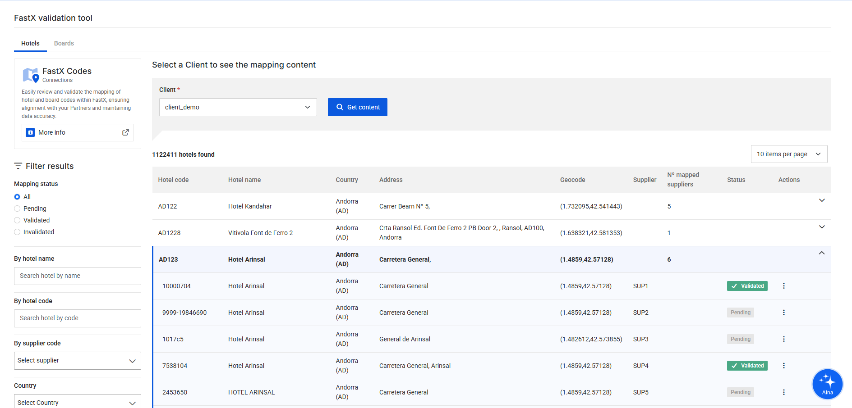Open the Aina assistant chat icon

(x=827, y=384)
